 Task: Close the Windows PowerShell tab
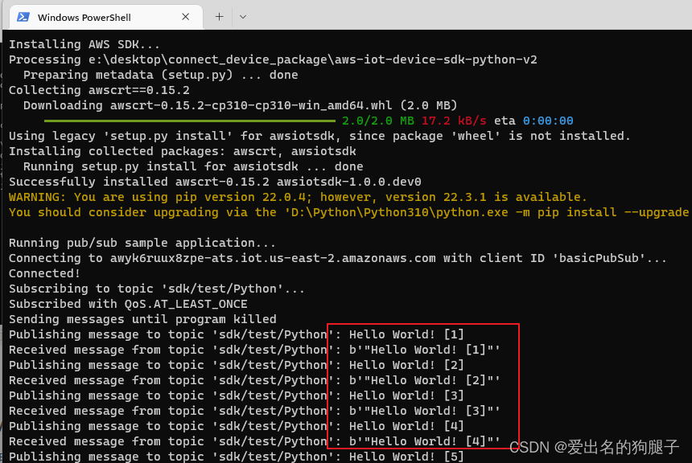coord(185,17)
